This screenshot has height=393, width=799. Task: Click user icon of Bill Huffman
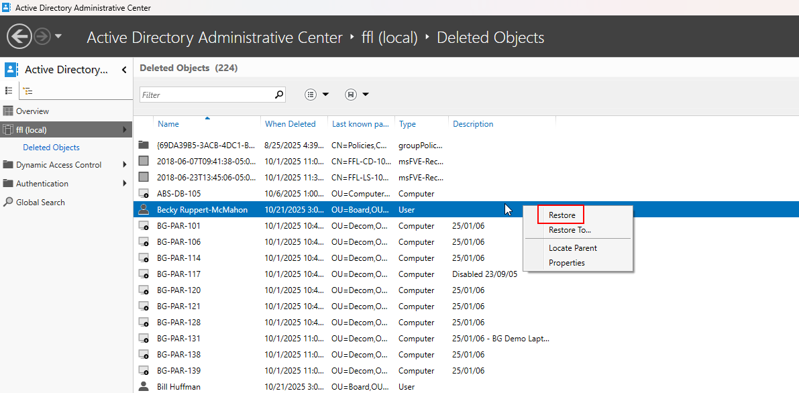point(143,386)
